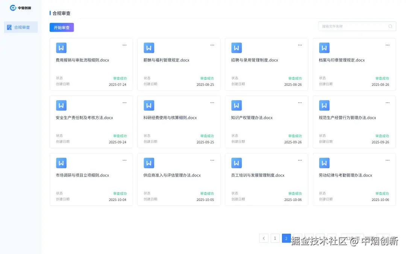Click the file name search input field
The image size is (406, 254).
click(353, 26)
